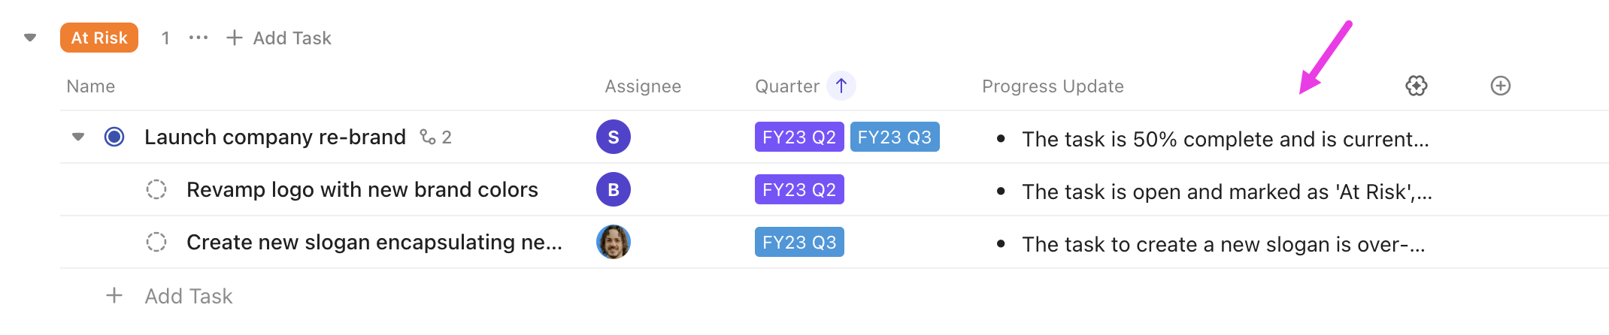
Task: Click Add Task at bottom of list
Action: click(188, 296)
